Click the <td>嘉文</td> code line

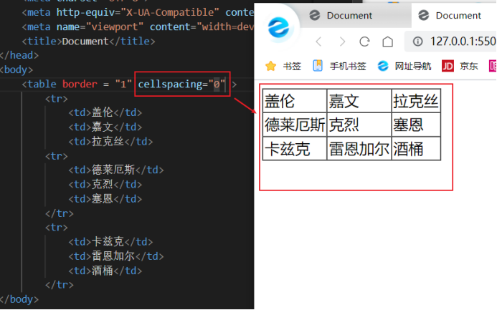click(105, 127)
